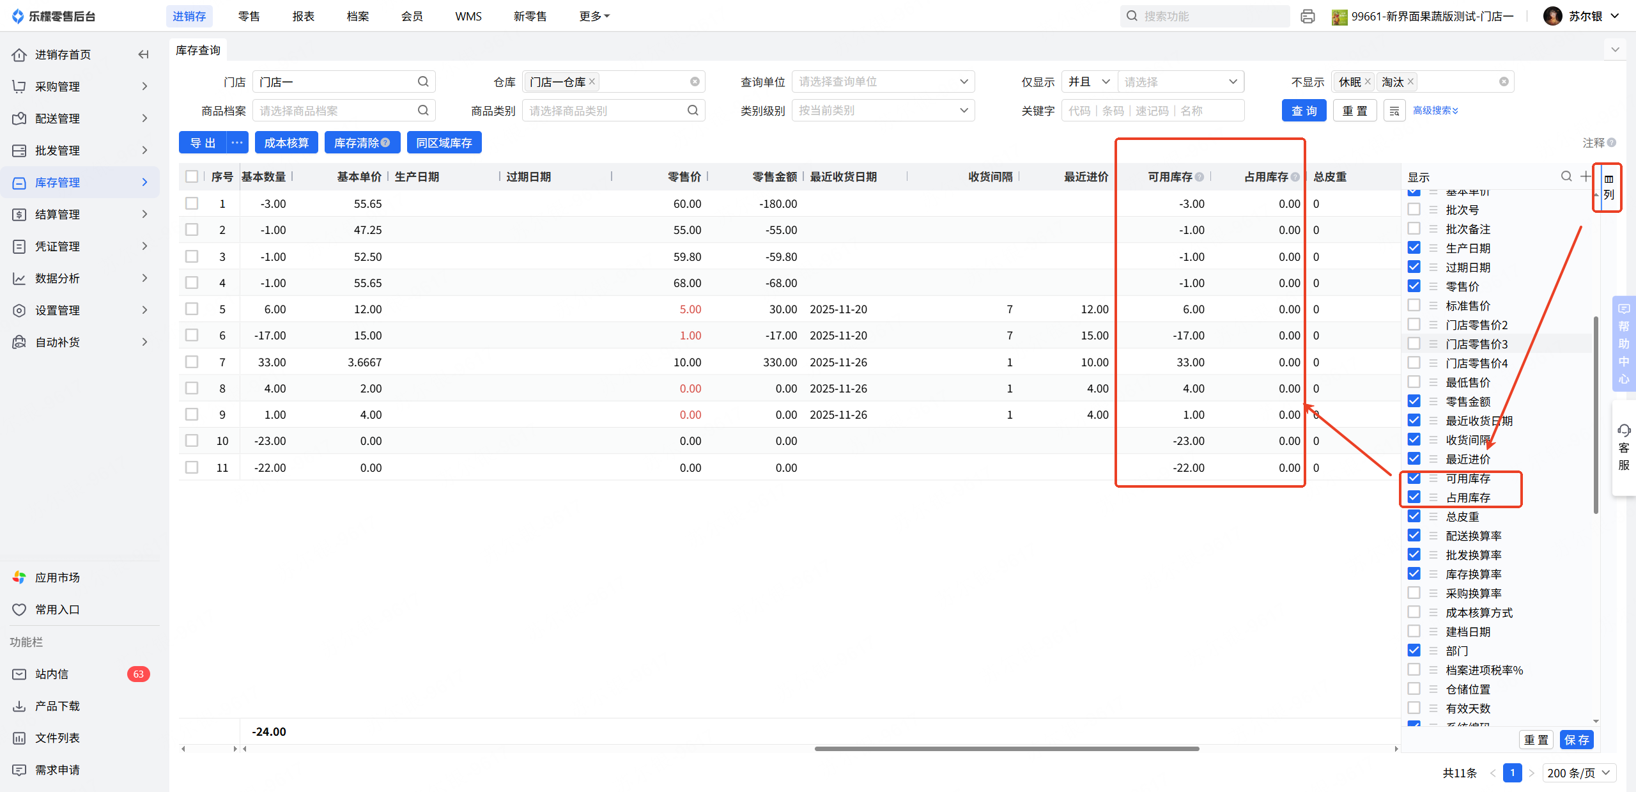Click the 成本核算 button

(286, 143)
